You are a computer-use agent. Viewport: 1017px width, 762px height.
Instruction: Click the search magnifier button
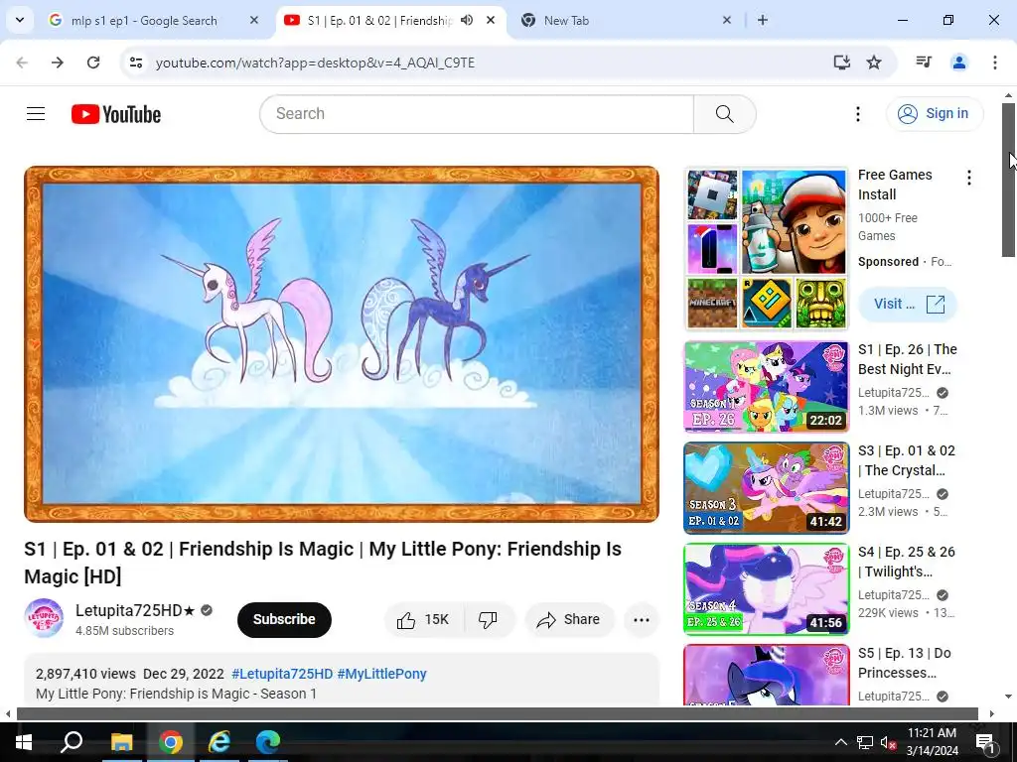pyautogui.click(x=724, y=114)
